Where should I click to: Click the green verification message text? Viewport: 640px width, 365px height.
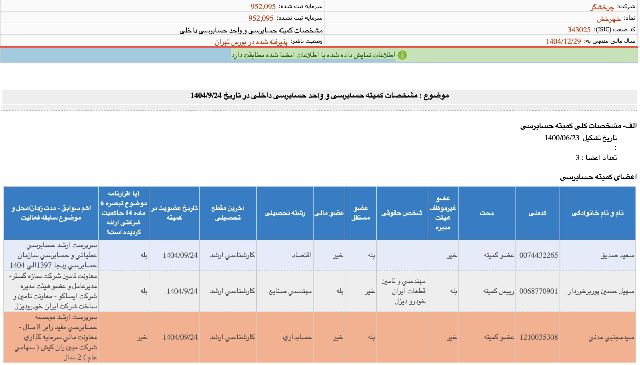coord(312,55)
